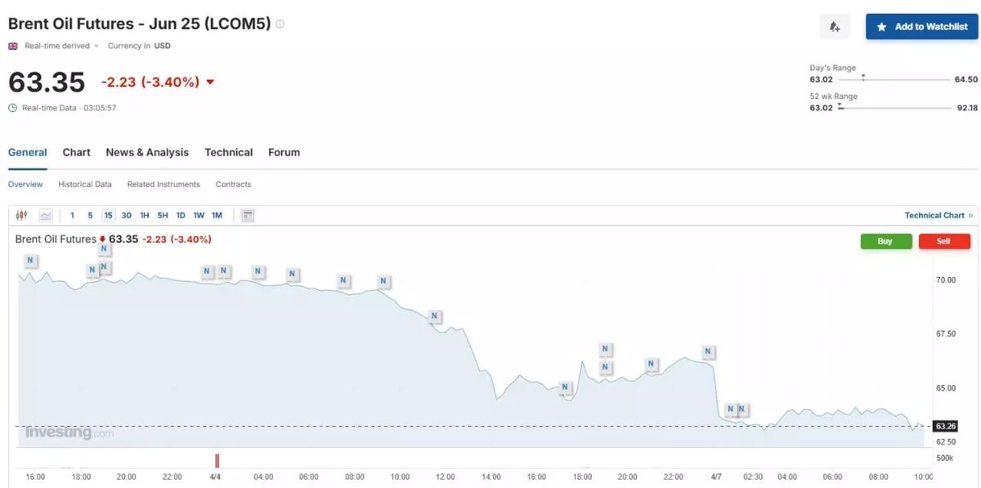Open the Historical Data sub-tab

[x=85, y=185]
